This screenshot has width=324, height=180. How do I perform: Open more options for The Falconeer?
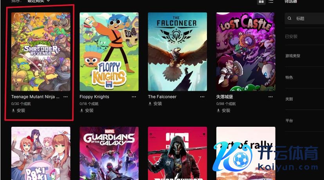click(202, 97)
